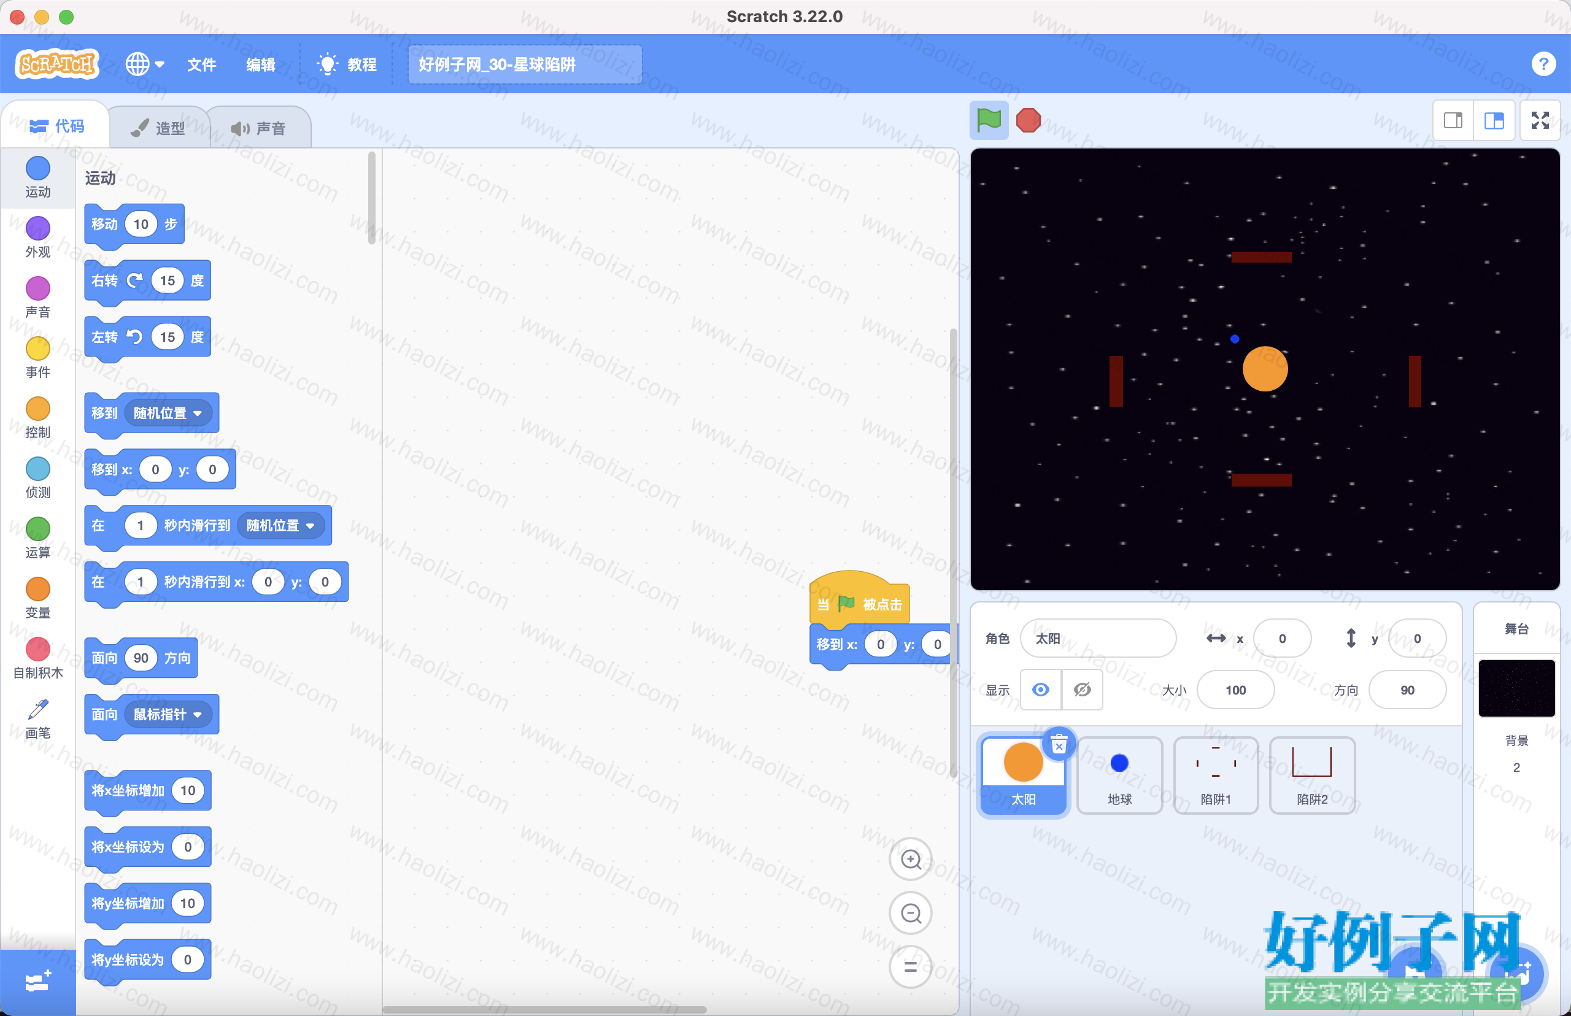Switch to small stage layout
The height and width of the screenshot is (1016, 1571).
[1453, 120]
